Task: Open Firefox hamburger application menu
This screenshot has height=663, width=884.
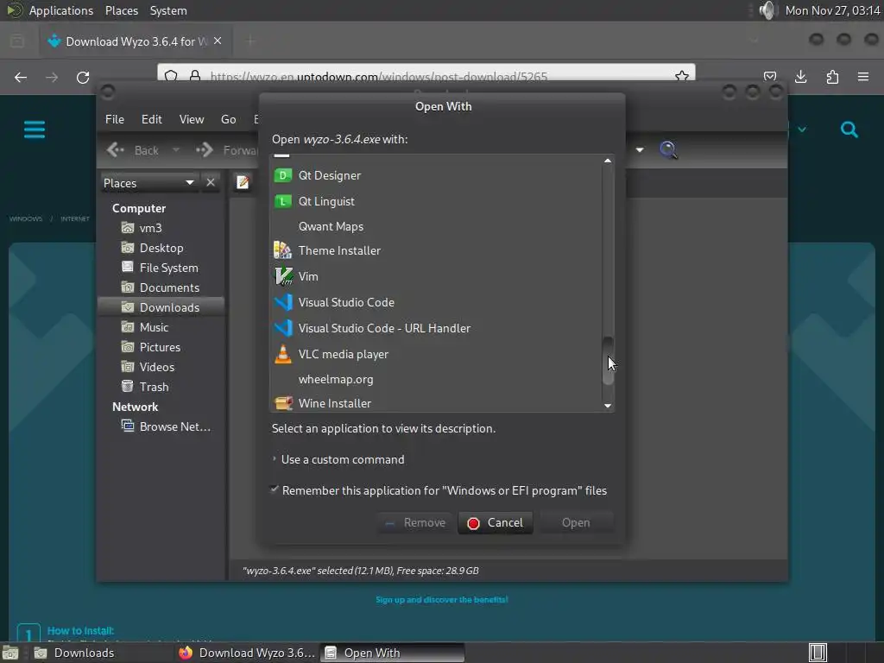Action: tap(863, 77)
